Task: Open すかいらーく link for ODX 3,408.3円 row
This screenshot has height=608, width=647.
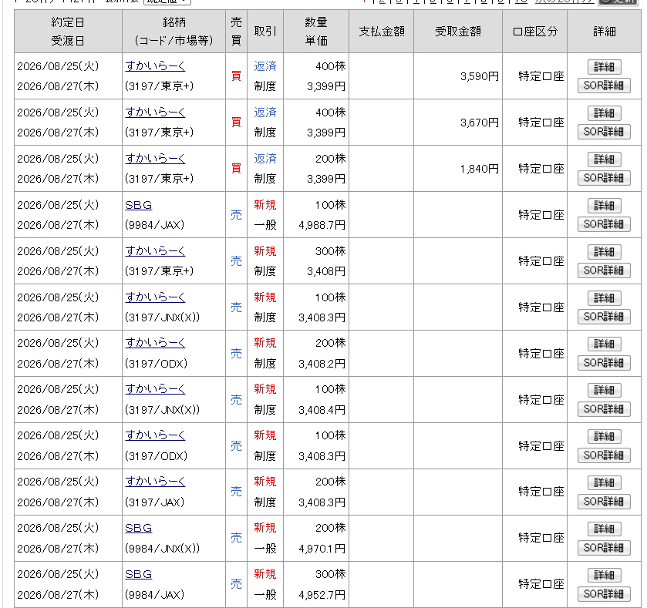Action: point(155,435)
